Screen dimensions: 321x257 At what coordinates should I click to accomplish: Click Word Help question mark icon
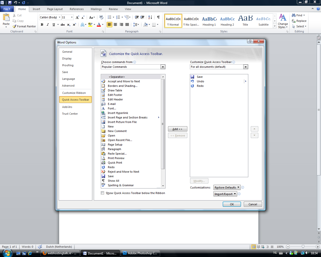318,9
